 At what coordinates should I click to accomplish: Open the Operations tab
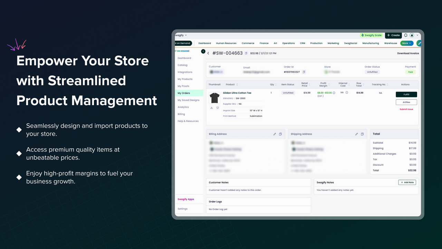pos(288,43)
